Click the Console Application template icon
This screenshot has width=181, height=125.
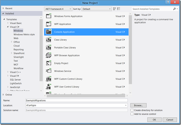(x=49, y=32)
